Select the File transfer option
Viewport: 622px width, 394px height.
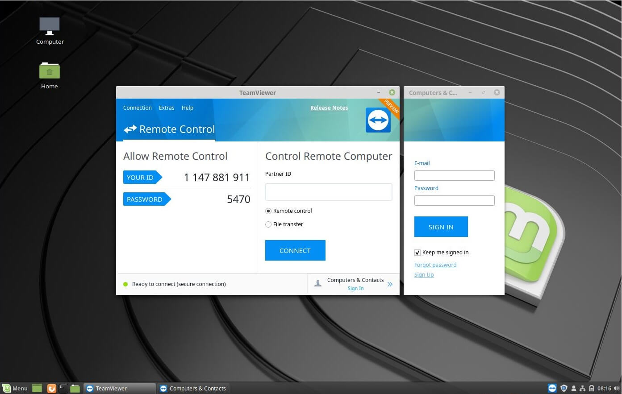tap(268, 224)
